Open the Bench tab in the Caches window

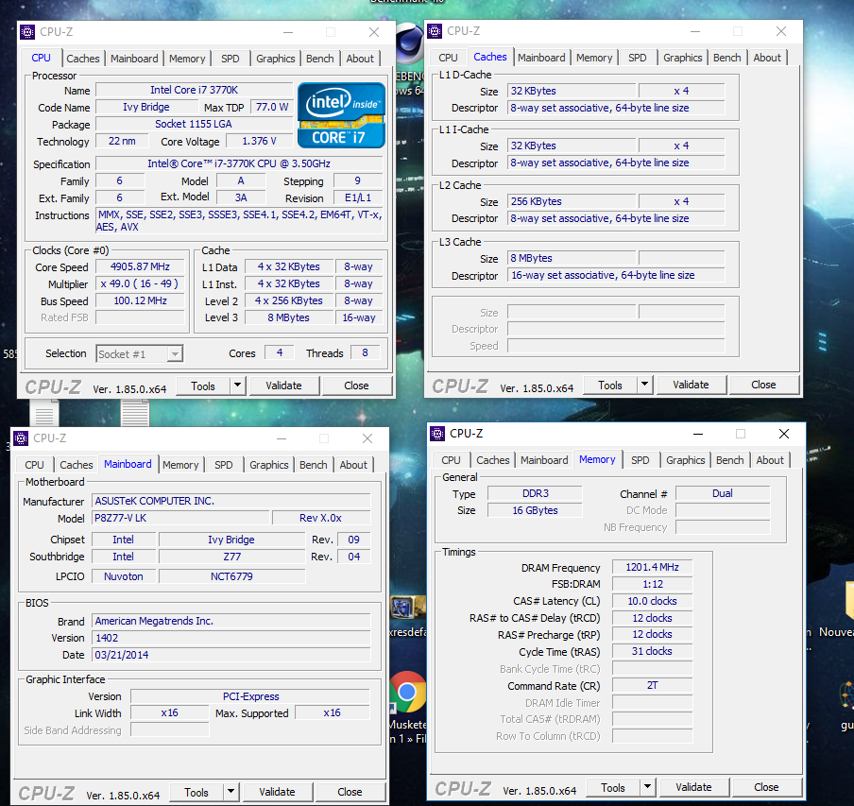click(x=727, y=58)
